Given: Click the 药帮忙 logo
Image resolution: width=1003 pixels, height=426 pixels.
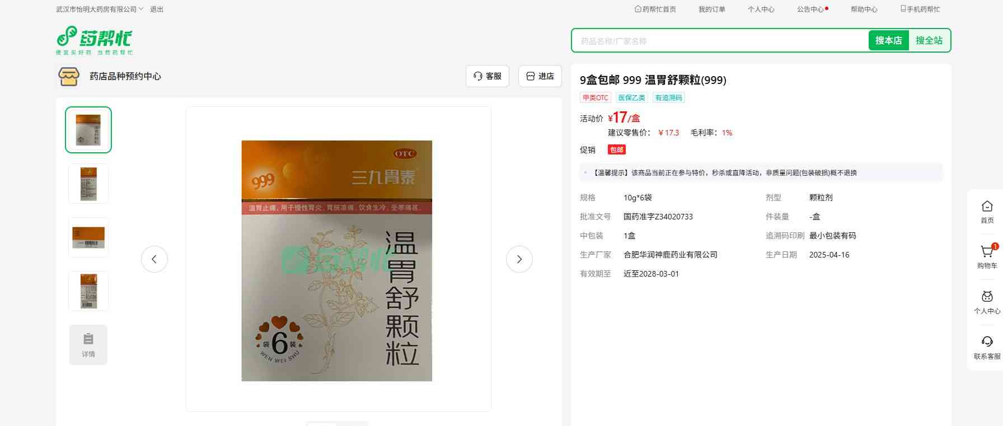Looking at the screenshot, I should 94,40.
